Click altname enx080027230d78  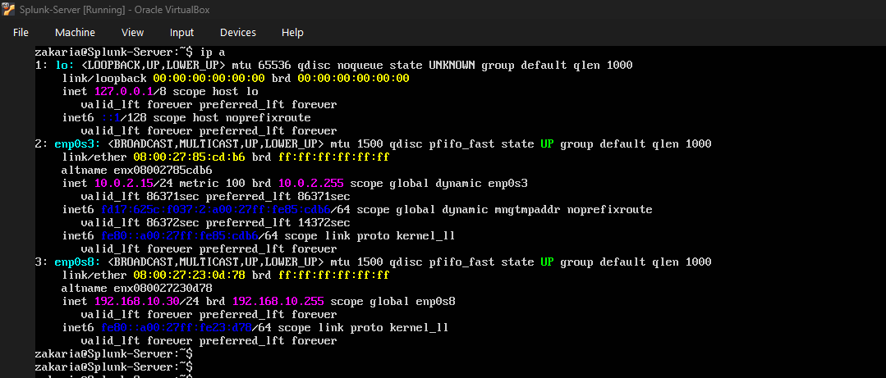click(137, 289)
